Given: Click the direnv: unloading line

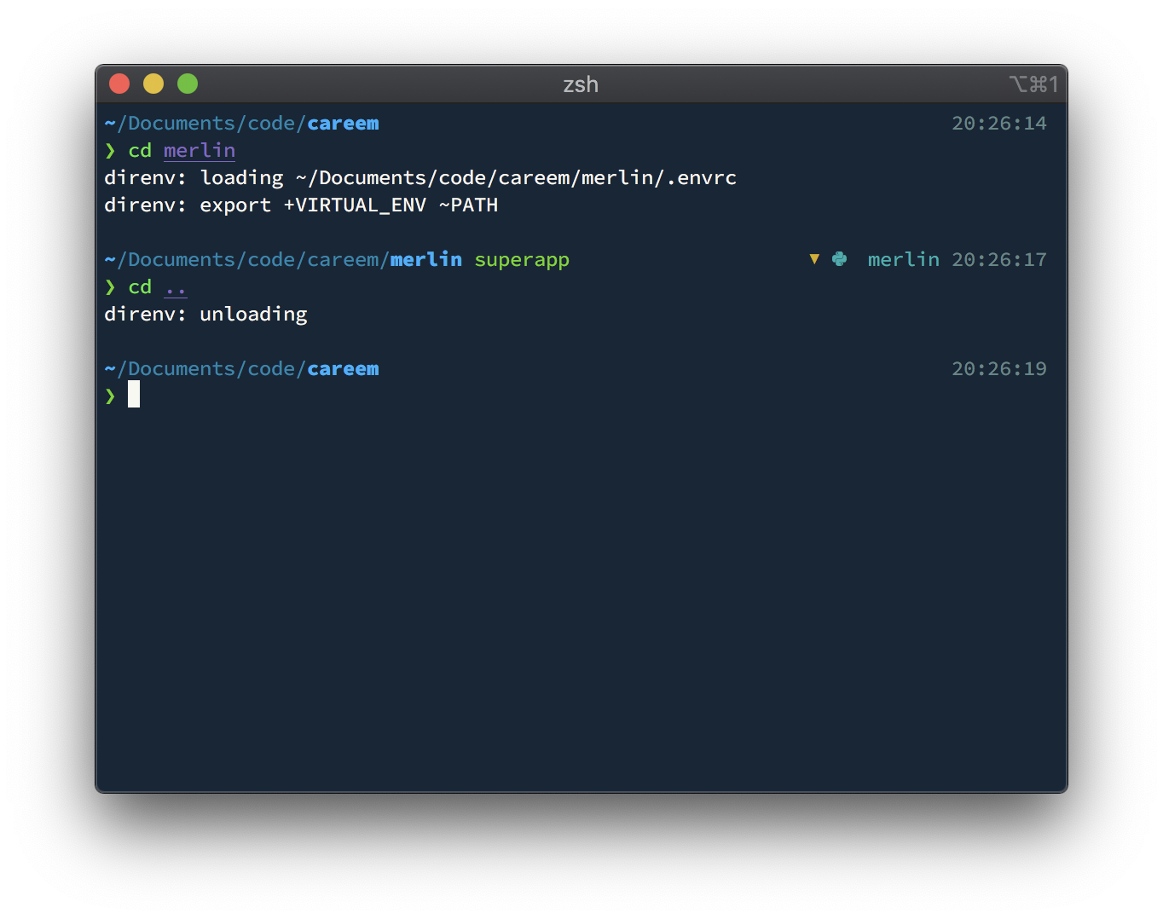Looking at the screenshot, I should [x=205, y=315].
